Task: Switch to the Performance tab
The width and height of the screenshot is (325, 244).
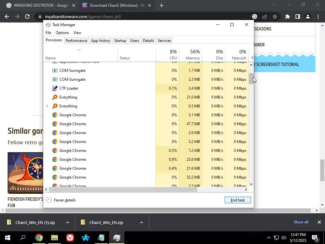Action: click(x=76, y=41)
